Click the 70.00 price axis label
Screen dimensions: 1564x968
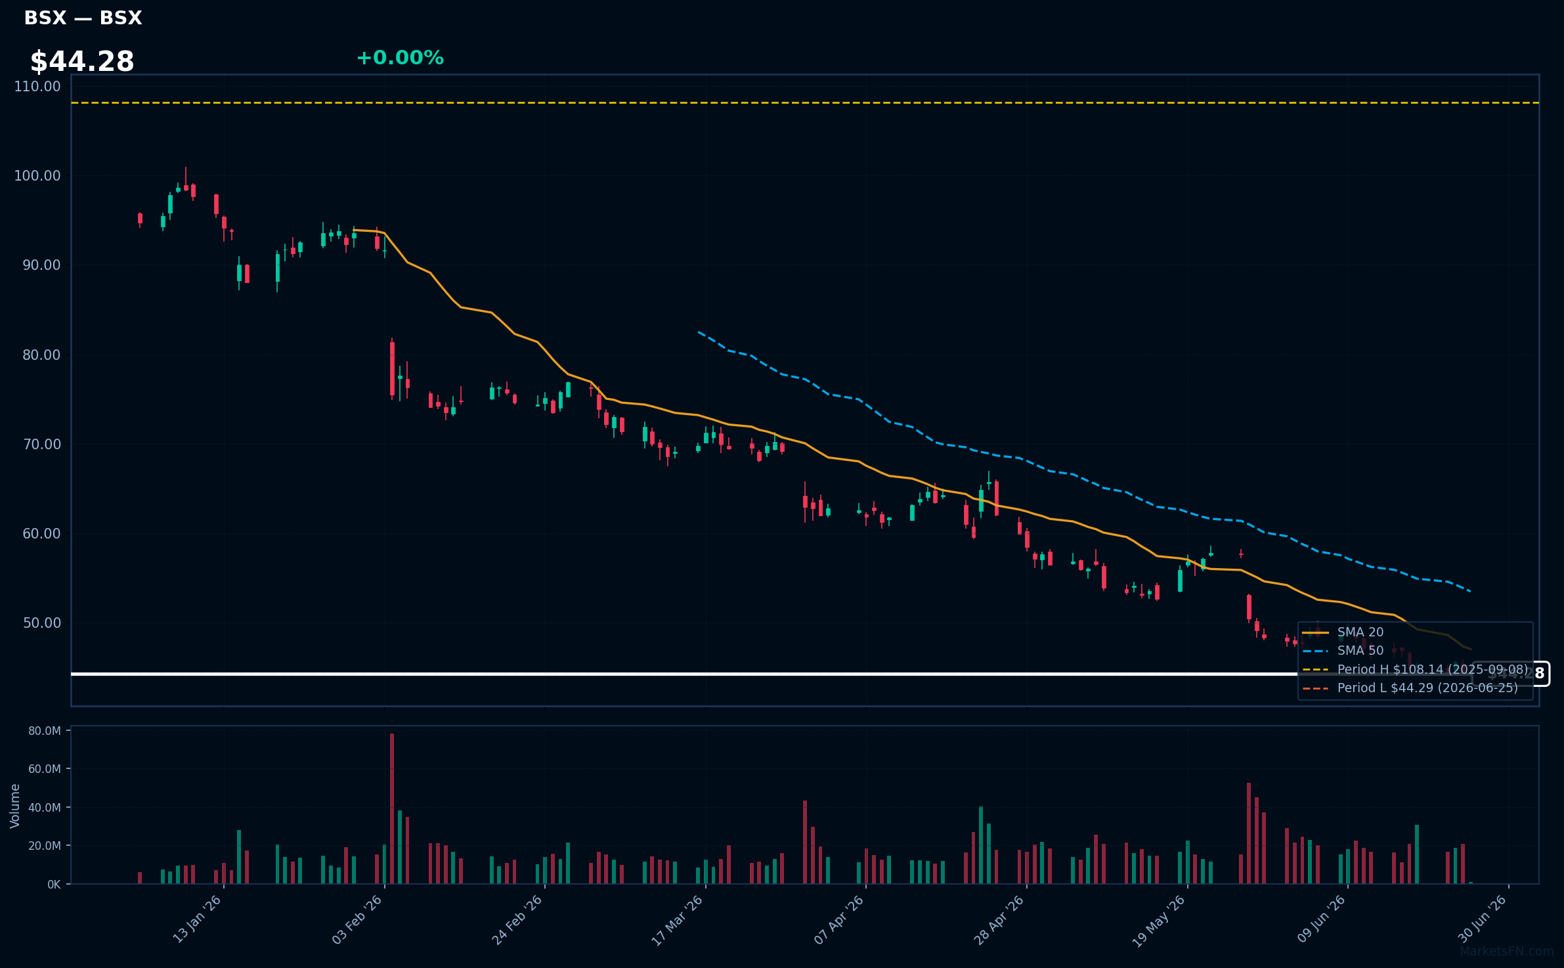point(41,444)
